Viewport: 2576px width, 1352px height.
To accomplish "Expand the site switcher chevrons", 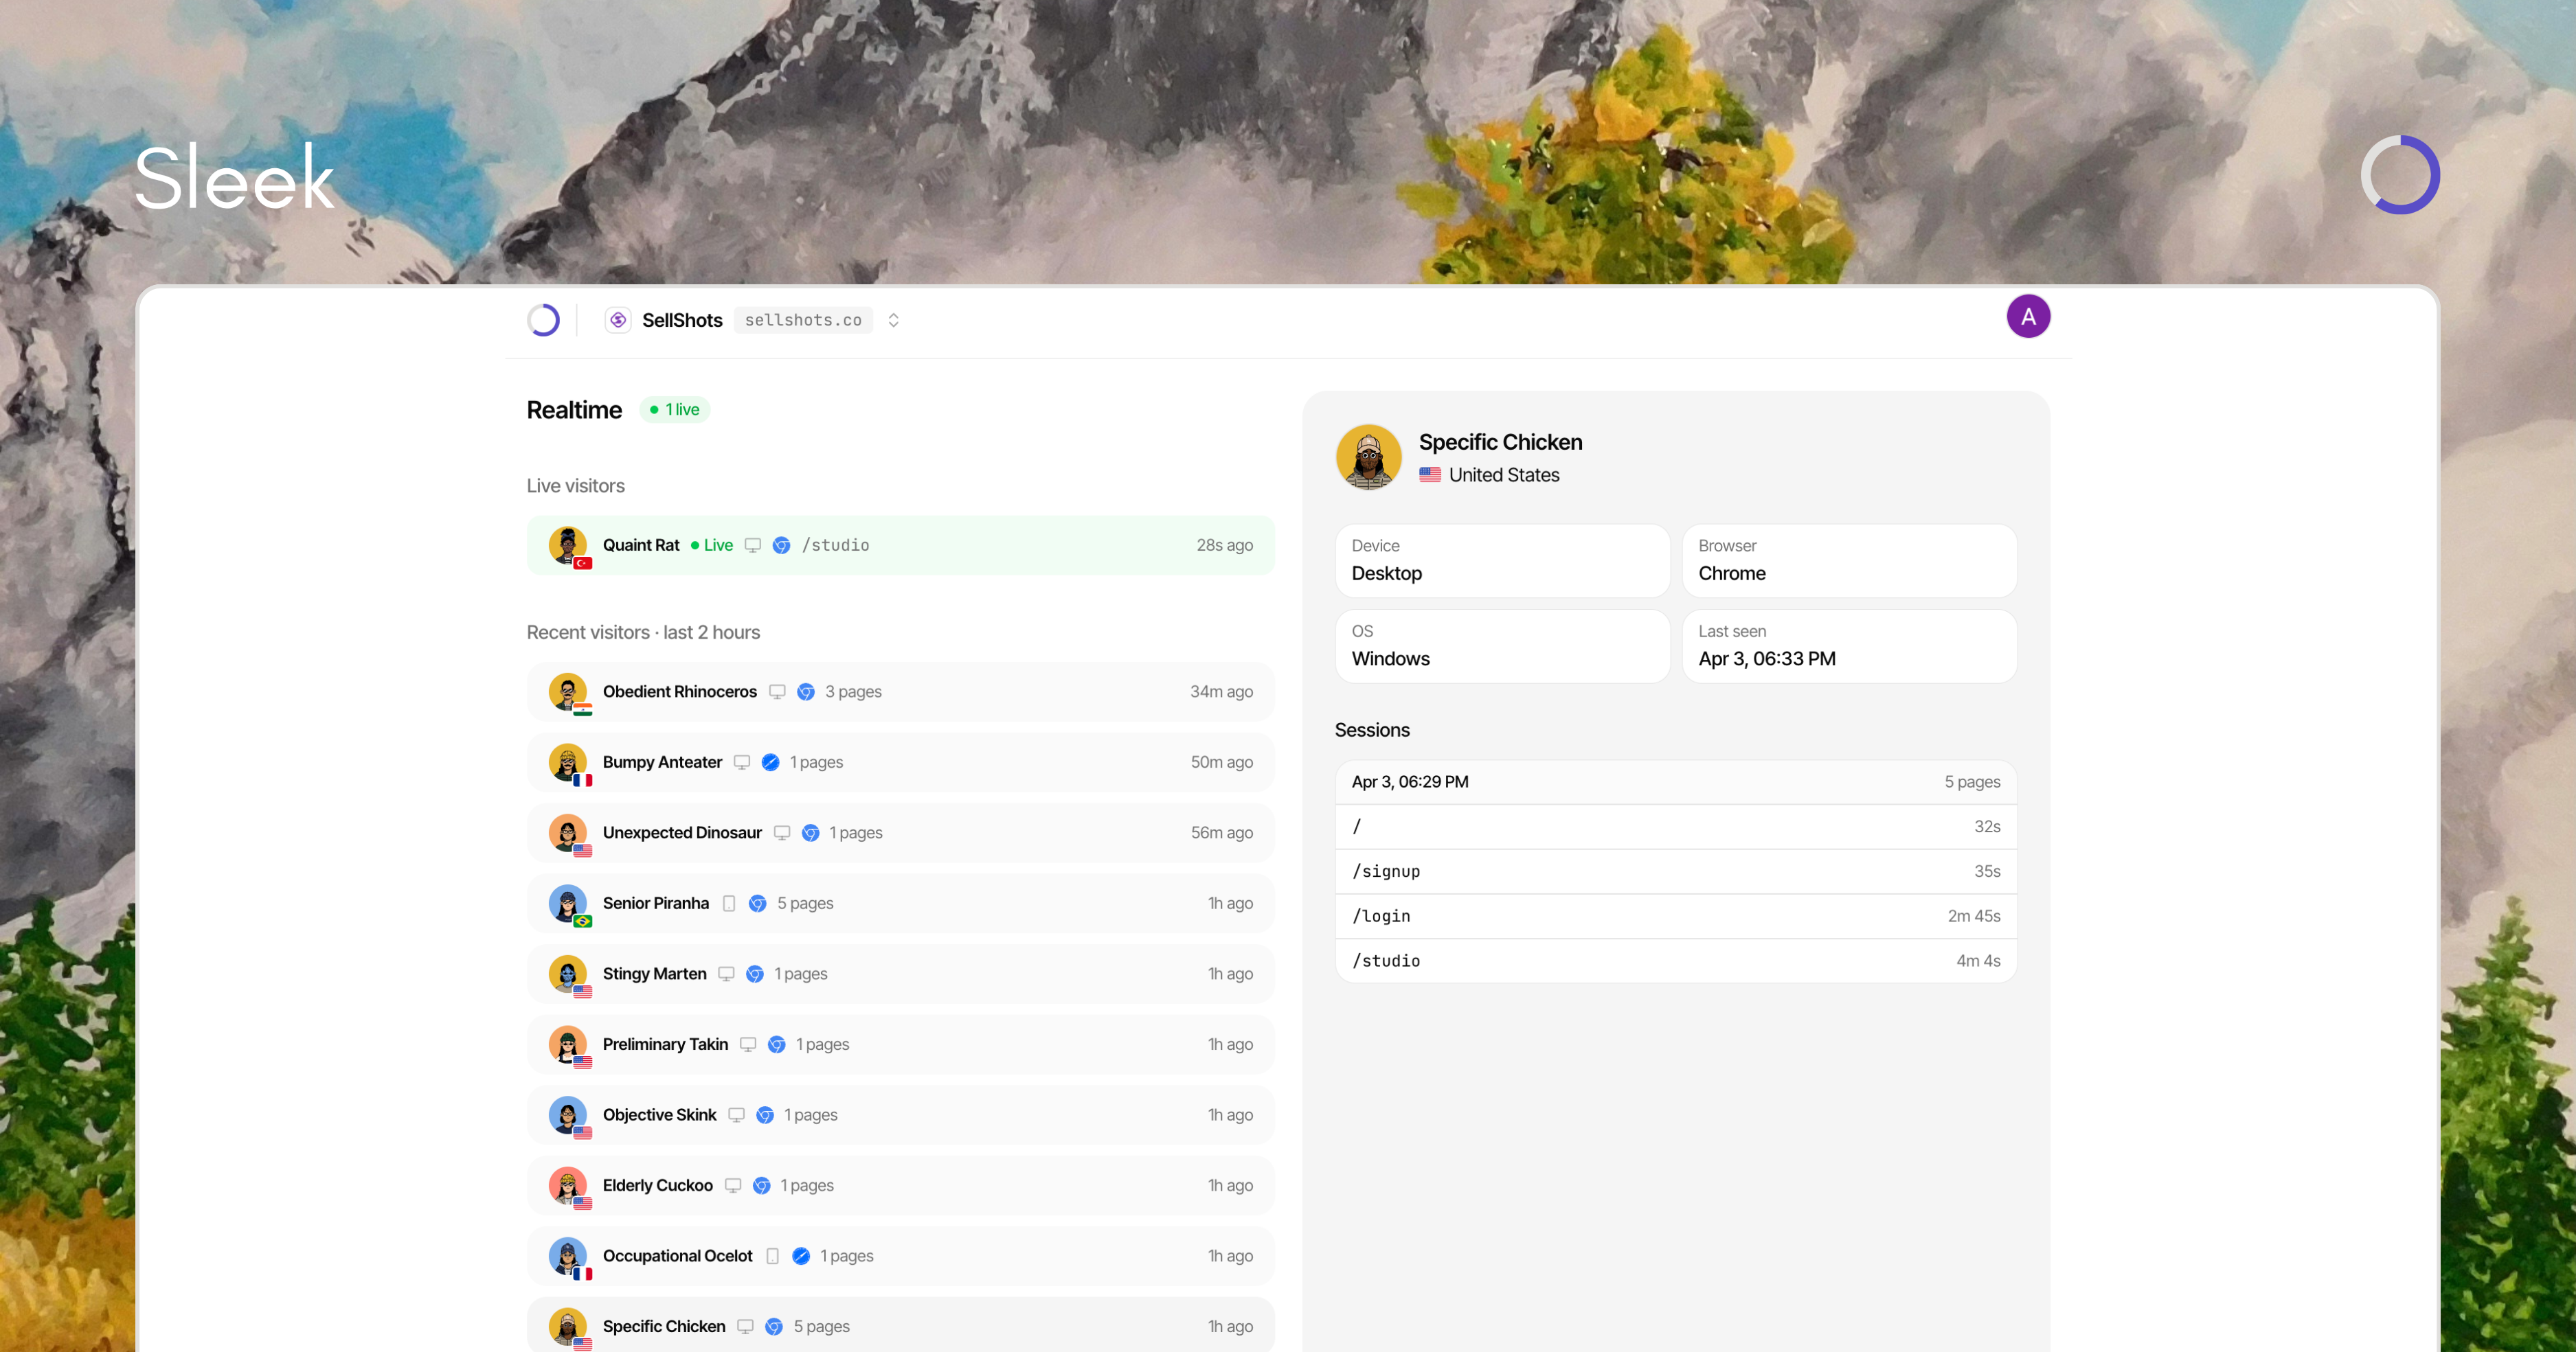I will coord(893,320).
